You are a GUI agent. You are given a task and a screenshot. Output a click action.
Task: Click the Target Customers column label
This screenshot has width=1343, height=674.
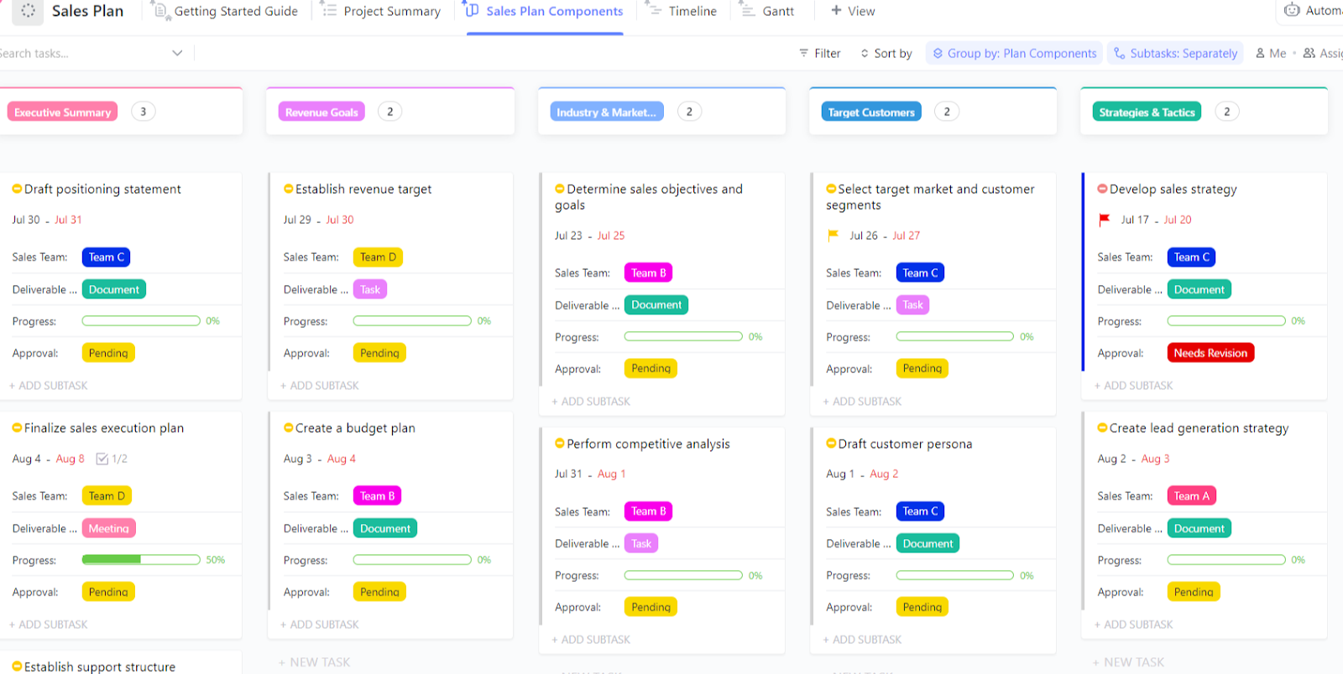point(871,112)
